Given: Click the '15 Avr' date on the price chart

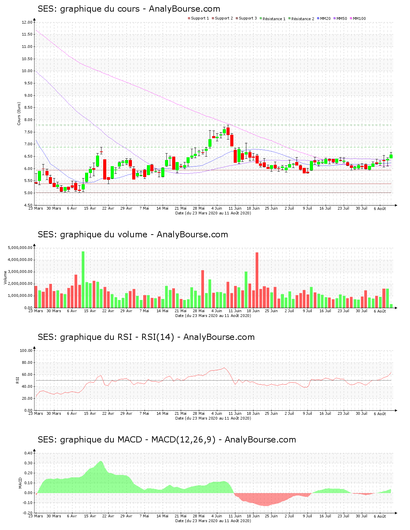Looking at the screenshot, I should (90, 208).
